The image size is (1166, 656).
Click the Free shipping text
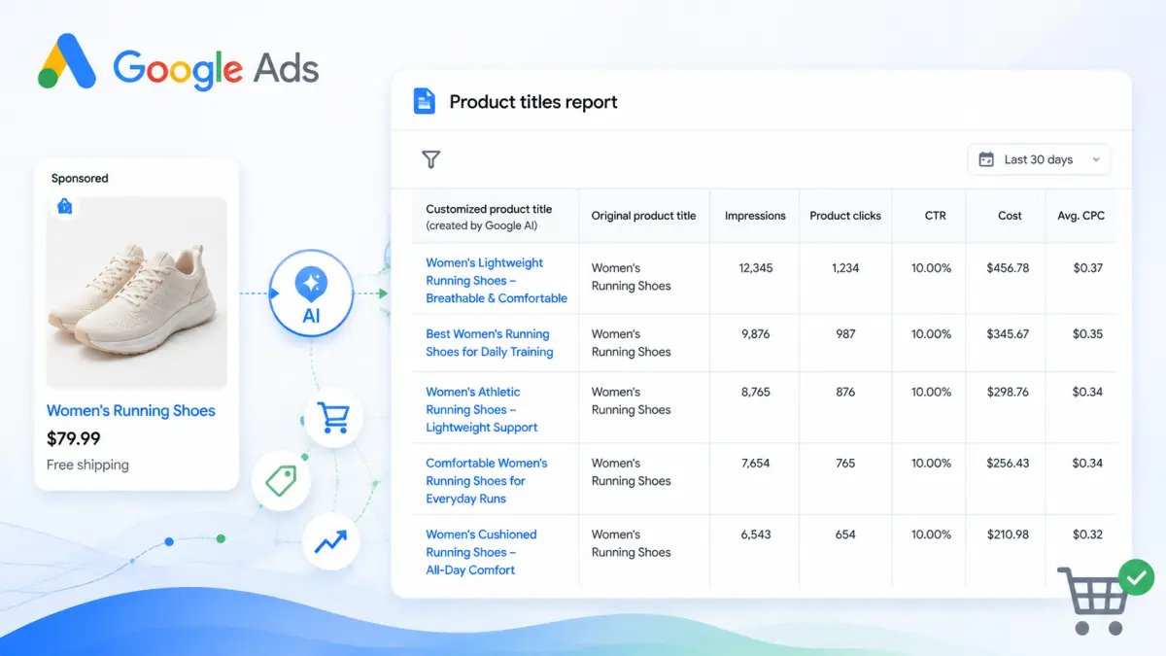(87, 465)
